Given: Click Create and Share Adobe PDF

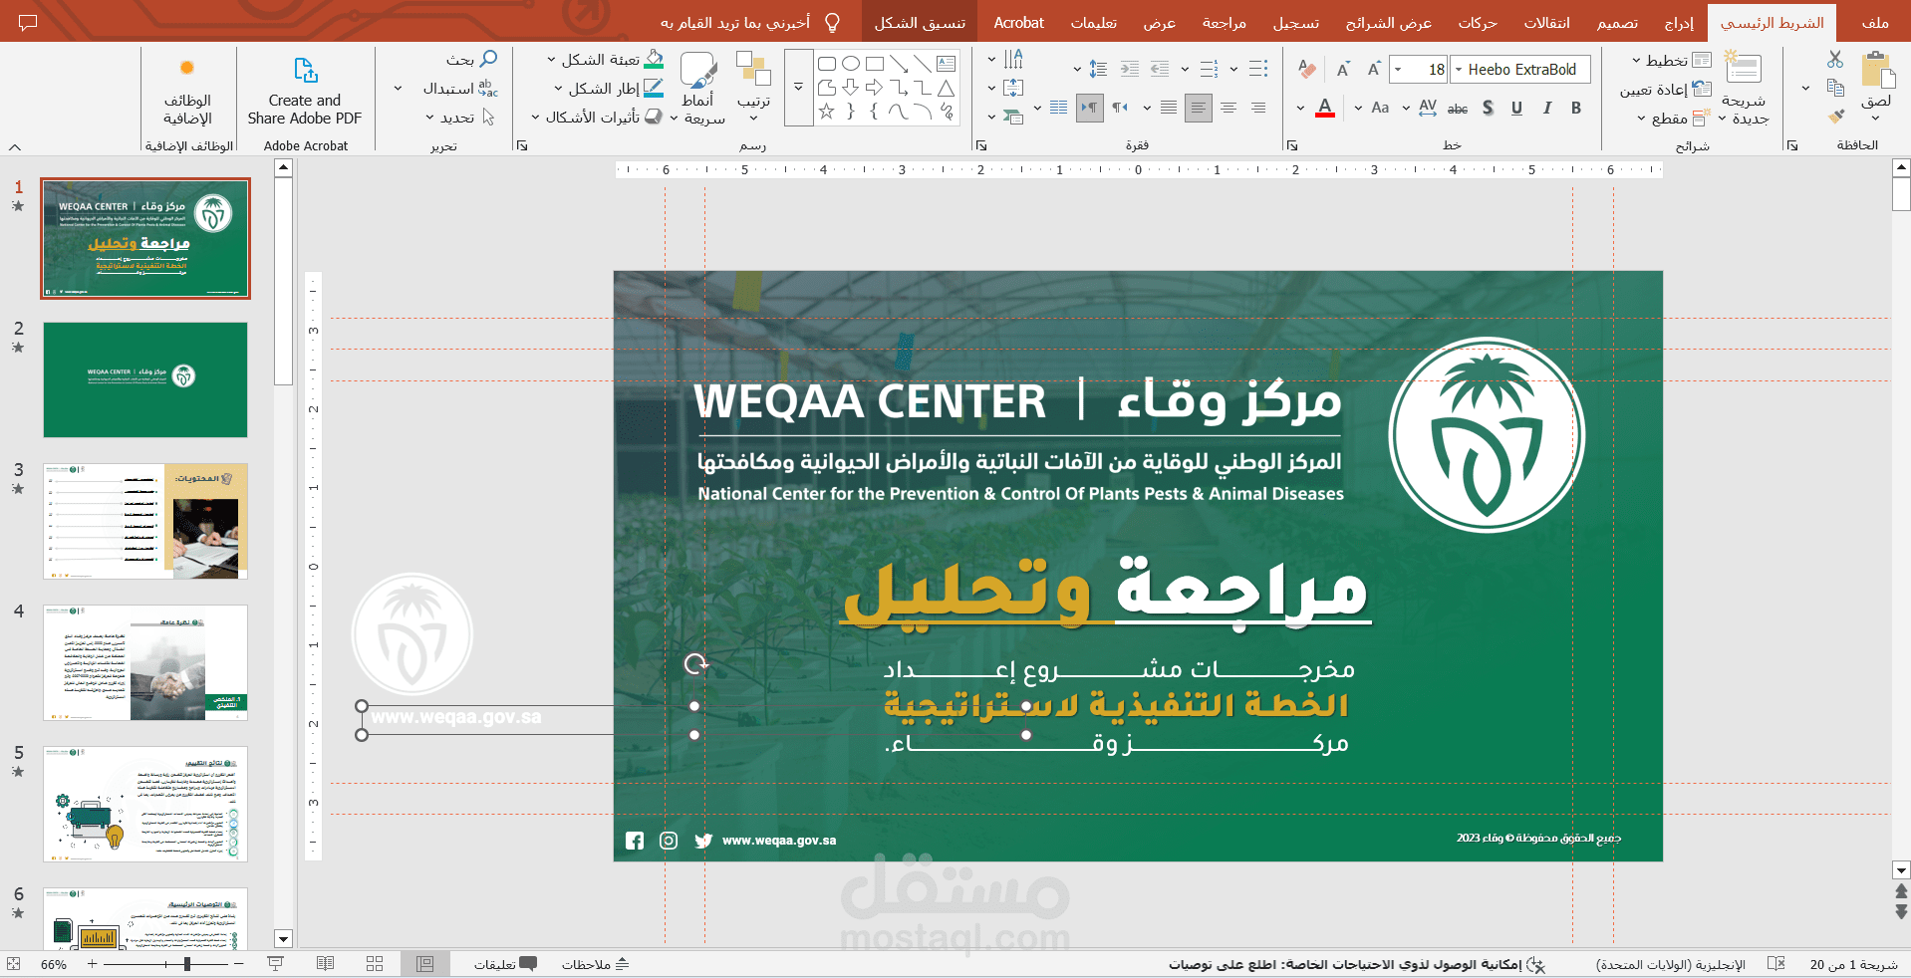Looking at the screenshot, I should pyautogui.click(x=305, y=92).
